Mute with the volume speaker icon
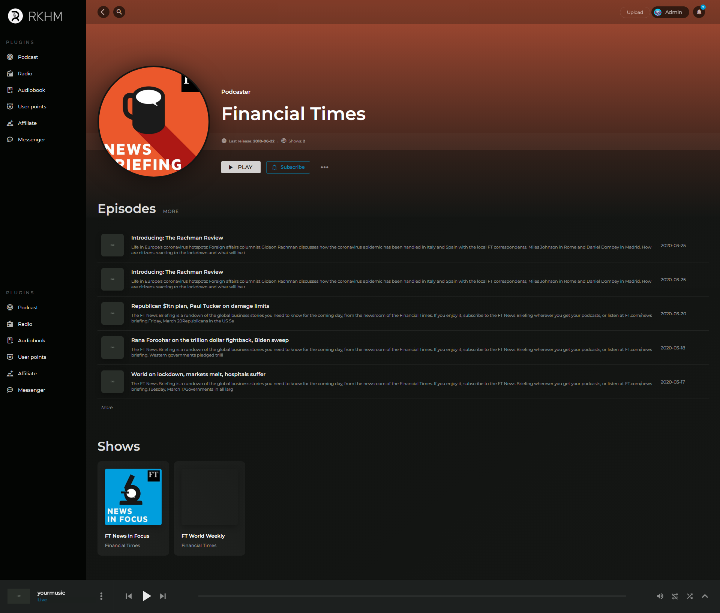Viewport: 720px width, 613px height. coord(660,596)
